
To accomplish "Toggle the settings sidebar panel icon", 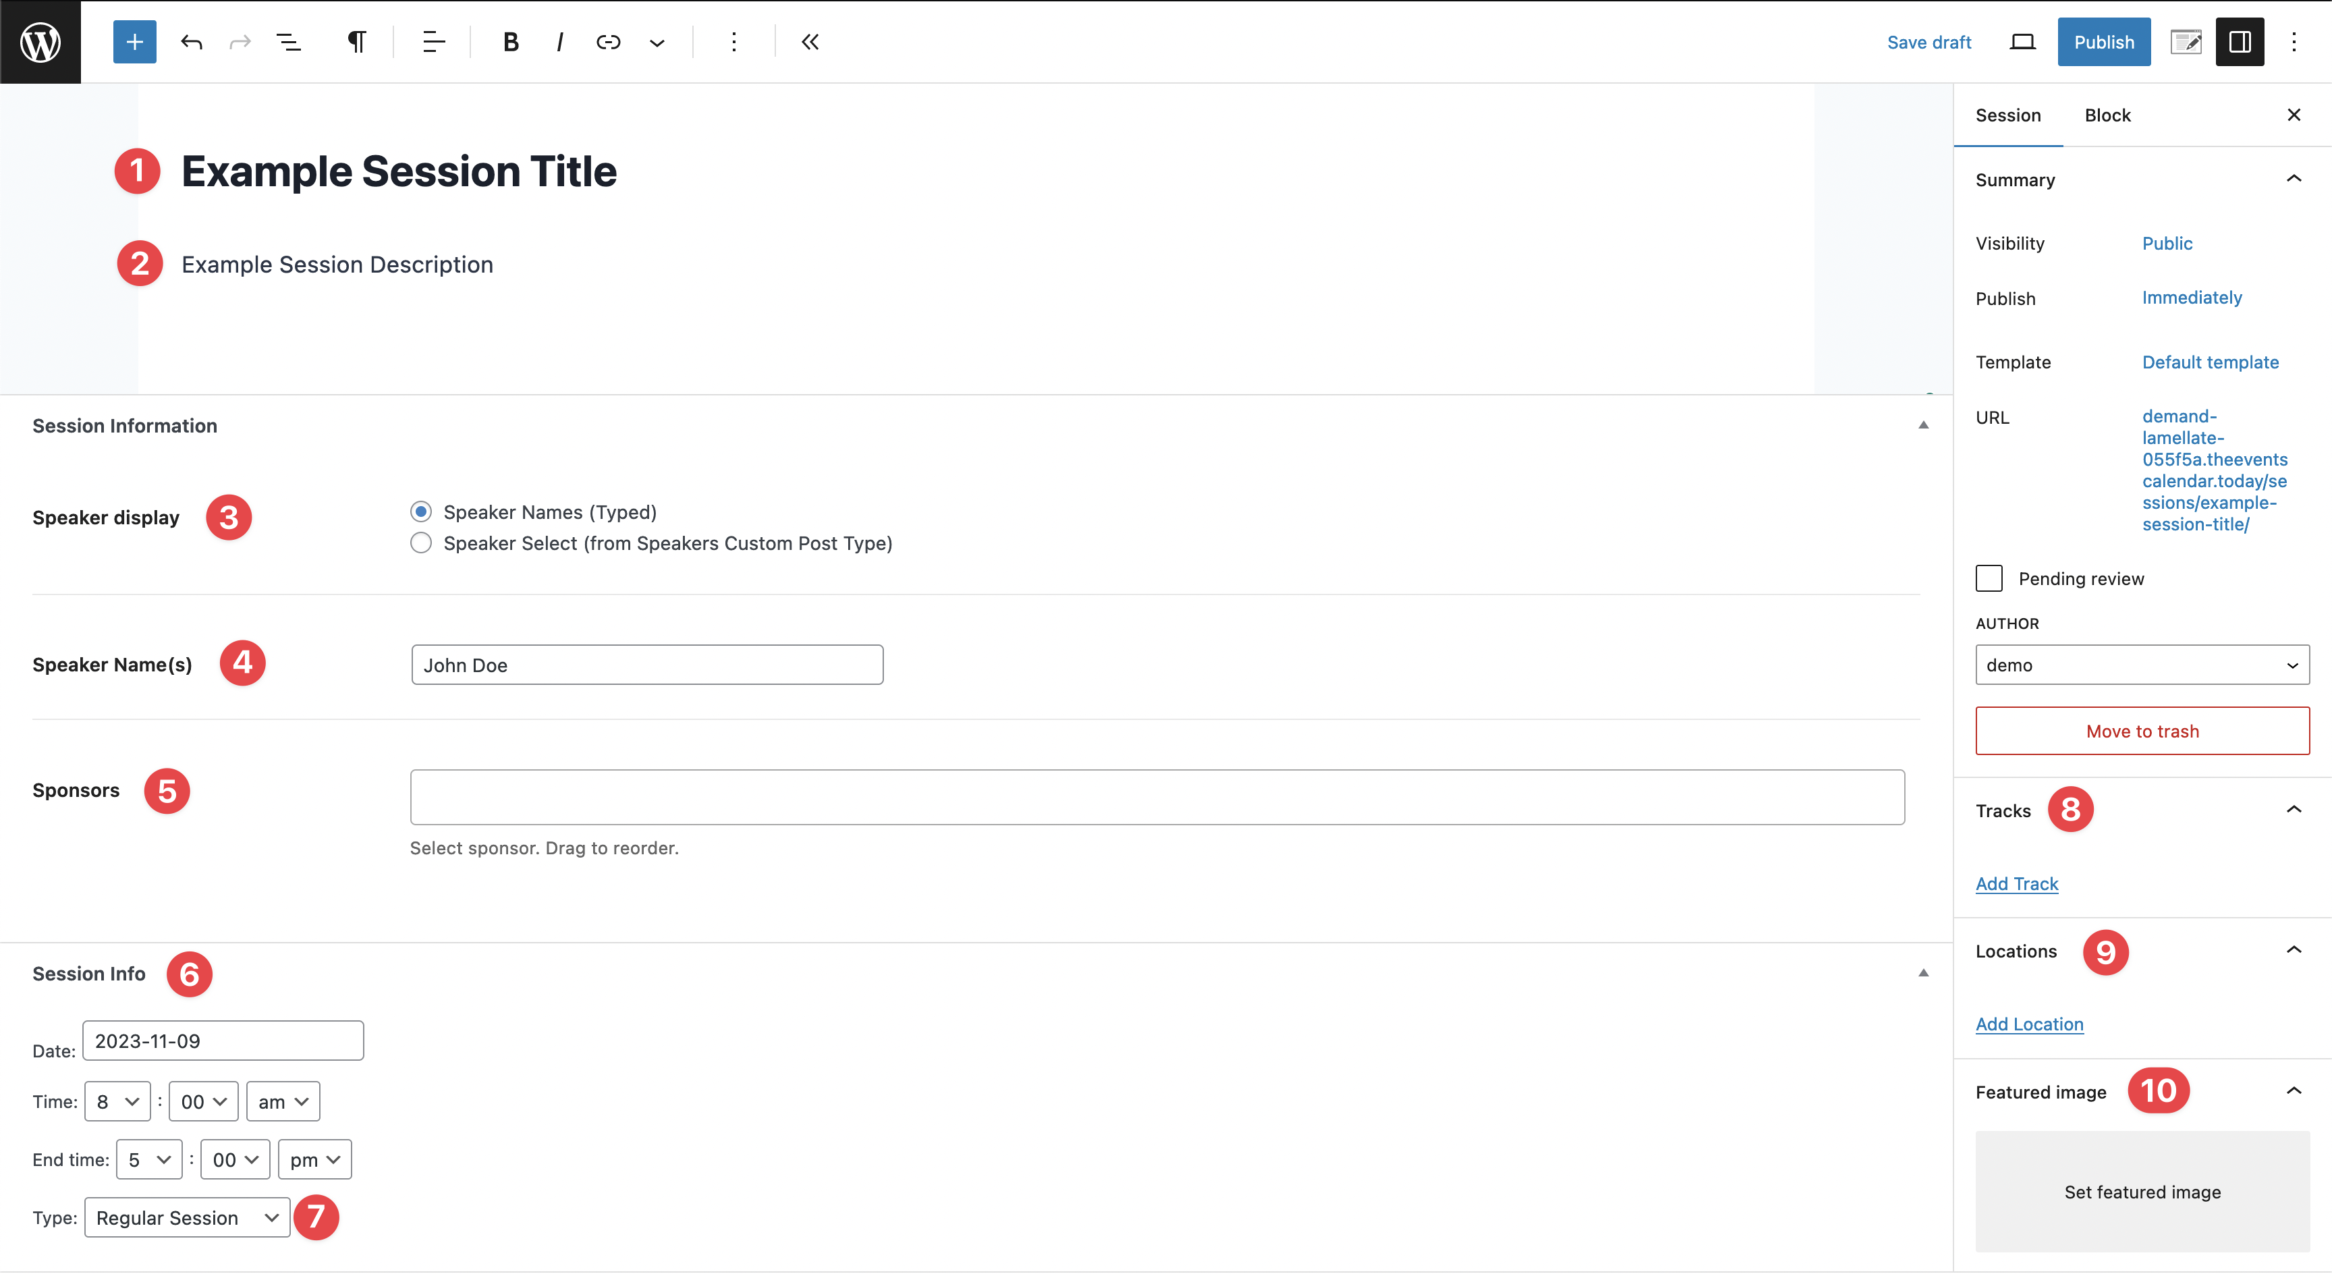I will click(2240, 42).
